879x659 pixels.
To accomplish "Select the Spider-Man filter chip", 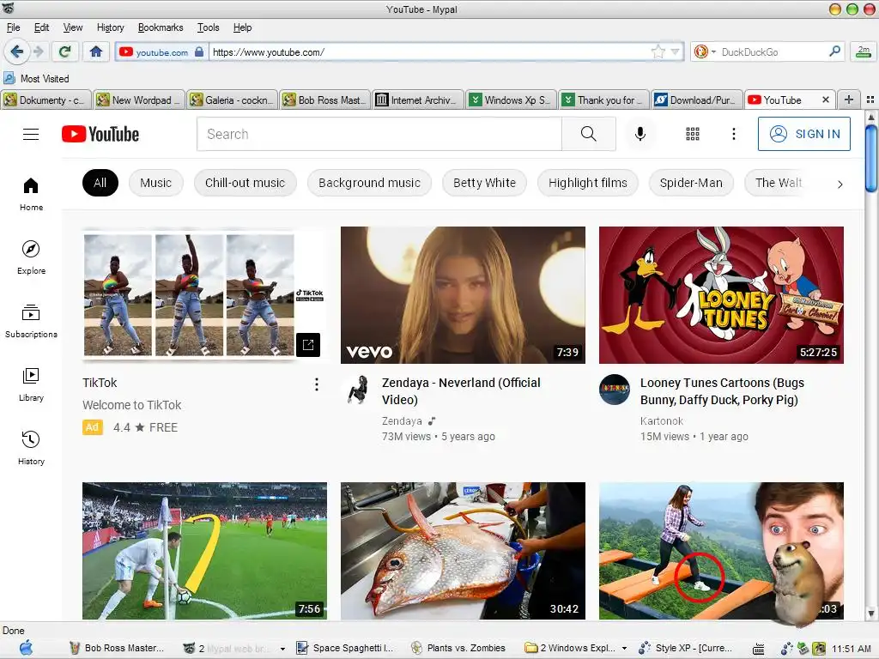I will pyautogui.click(x=691, y=183).
